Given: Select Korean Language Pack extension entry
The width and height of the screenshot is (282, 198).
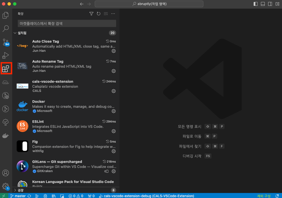Looking at the screenshot, I should click(66, 182).
